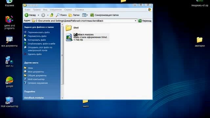Click Синхронизация папки toolbar button

pos(104,15)
